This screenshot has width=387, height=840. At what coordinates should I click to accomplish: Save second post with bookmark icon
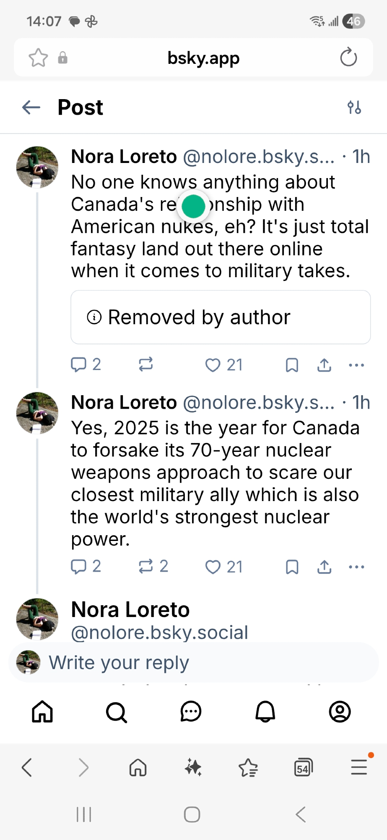tap(292, 567)
